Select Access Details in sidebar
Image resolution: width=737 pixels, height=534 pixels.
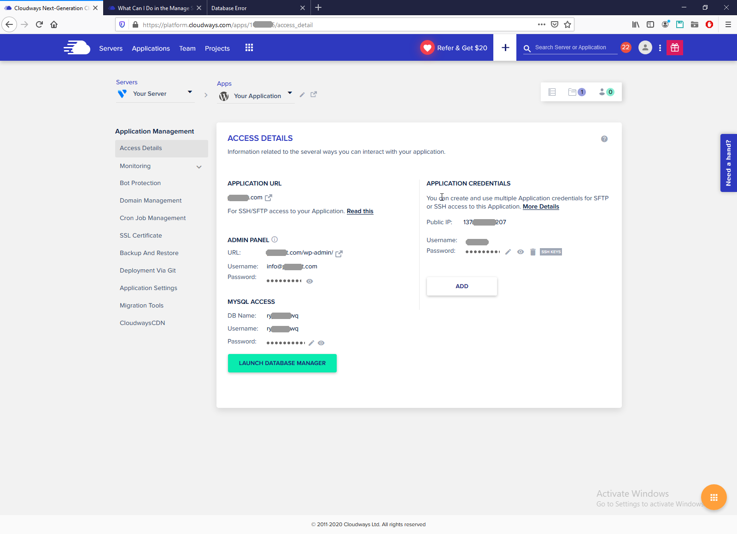[x=162, y=148]
